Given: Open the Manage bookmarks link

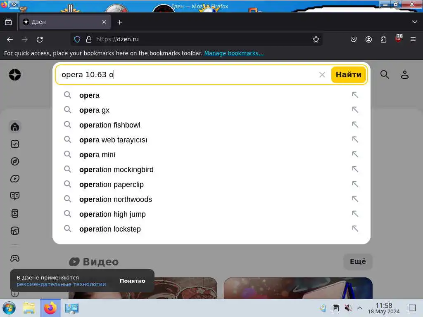Looking at the screenshot, I should pos(234,53).
